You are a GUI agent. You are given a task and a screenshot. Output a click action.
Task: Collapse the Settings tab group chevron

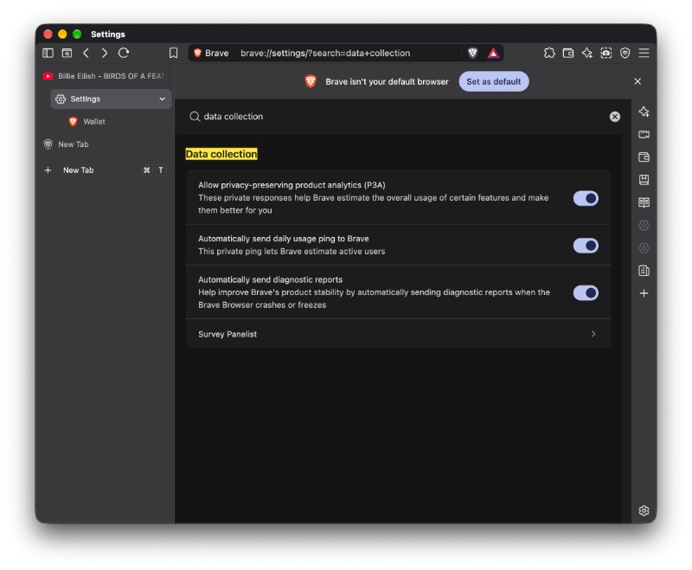pos(162,99)
